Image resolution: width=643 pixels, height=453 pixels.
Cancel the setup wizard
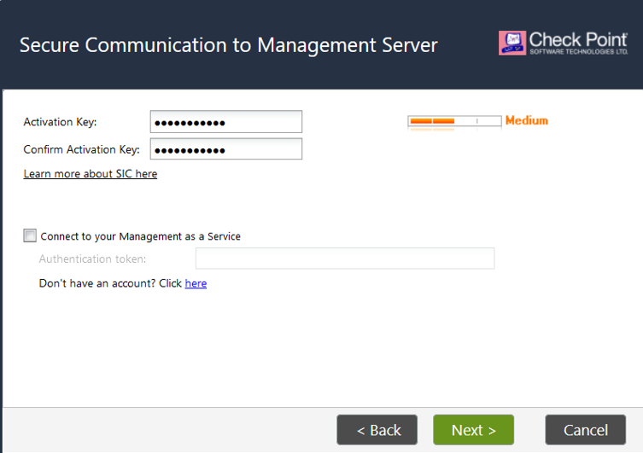[x=585, y=430]
